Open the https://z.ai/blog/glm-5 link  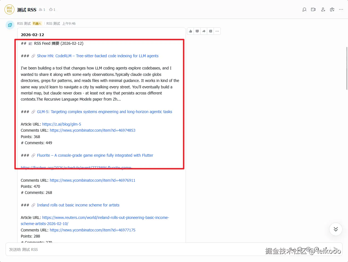[62, 124]
